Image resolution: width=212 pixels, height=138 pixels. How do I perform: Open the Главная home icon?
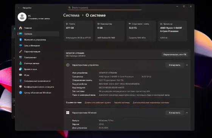(20, 28)
